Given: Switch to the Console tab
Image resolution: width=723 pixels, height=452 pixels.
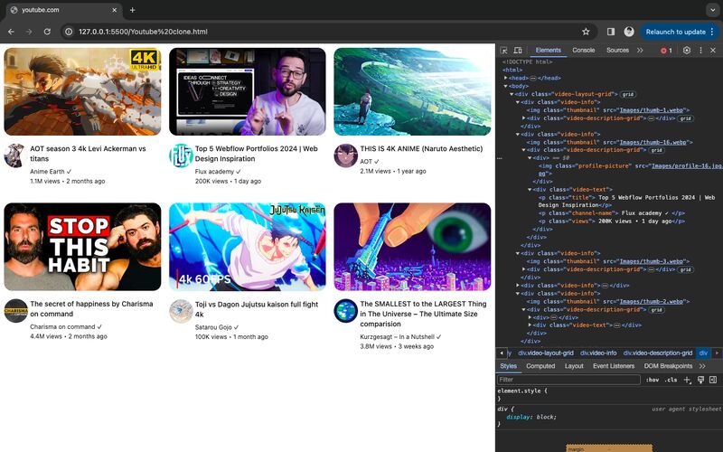Looking at the screenshot, I should tap(583, 51).
